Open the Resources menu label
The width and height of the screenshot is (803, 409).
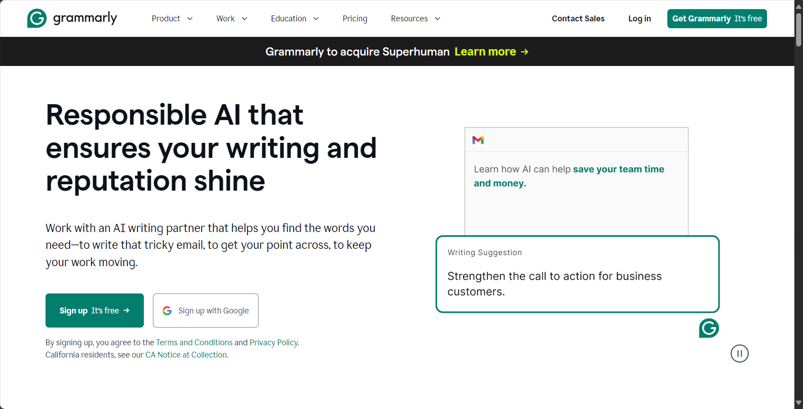click(409, 19)
